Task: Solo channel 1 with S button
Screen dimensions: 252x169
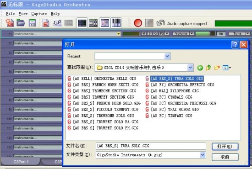Action: click(x=150, y=33)
